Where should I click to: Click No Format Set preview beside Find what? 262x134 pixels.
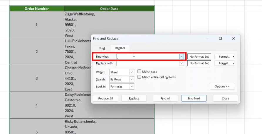(x=199, y=56)
